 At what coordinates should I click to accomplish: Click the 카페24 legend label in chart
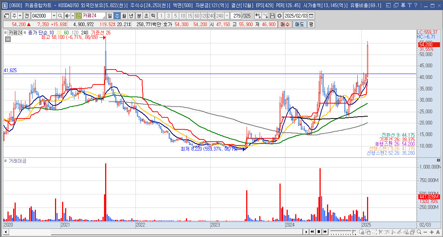point(15,33)
